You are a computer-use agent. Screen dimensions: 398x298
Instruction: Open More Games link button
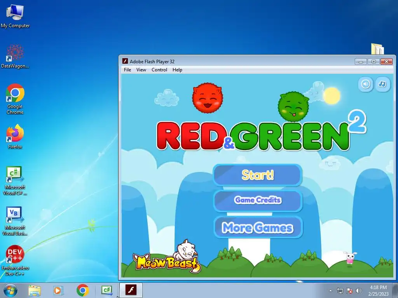pos(258,227)
